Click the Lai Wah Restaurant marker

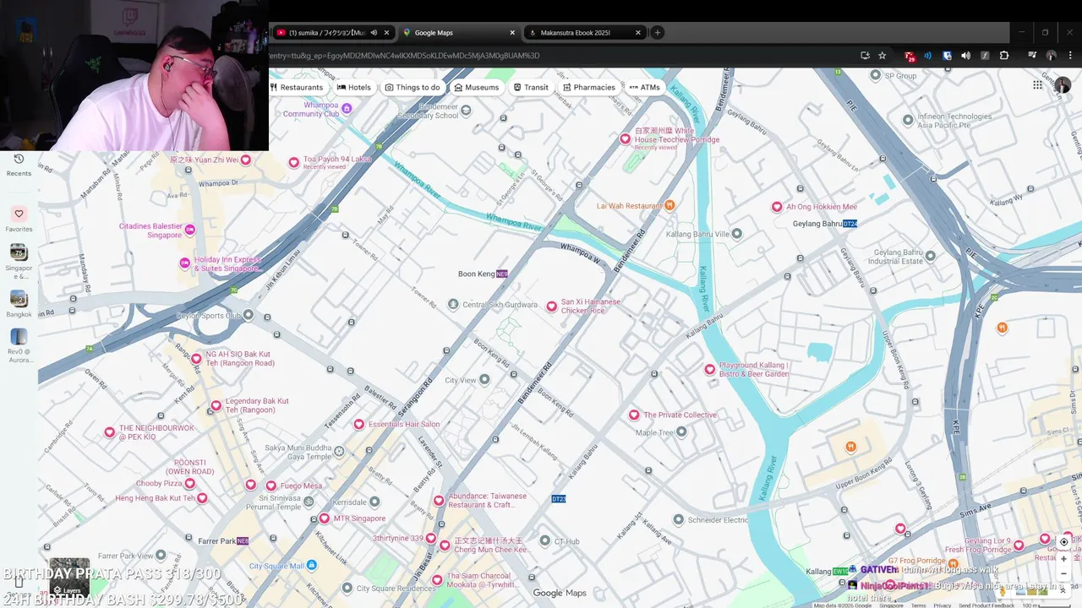(669, 204)
